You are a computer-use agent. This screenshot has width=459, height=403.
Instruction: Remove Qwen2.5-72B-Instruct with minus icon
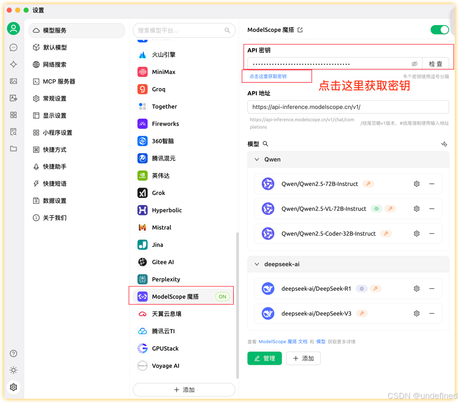click(x=432, y=184)
